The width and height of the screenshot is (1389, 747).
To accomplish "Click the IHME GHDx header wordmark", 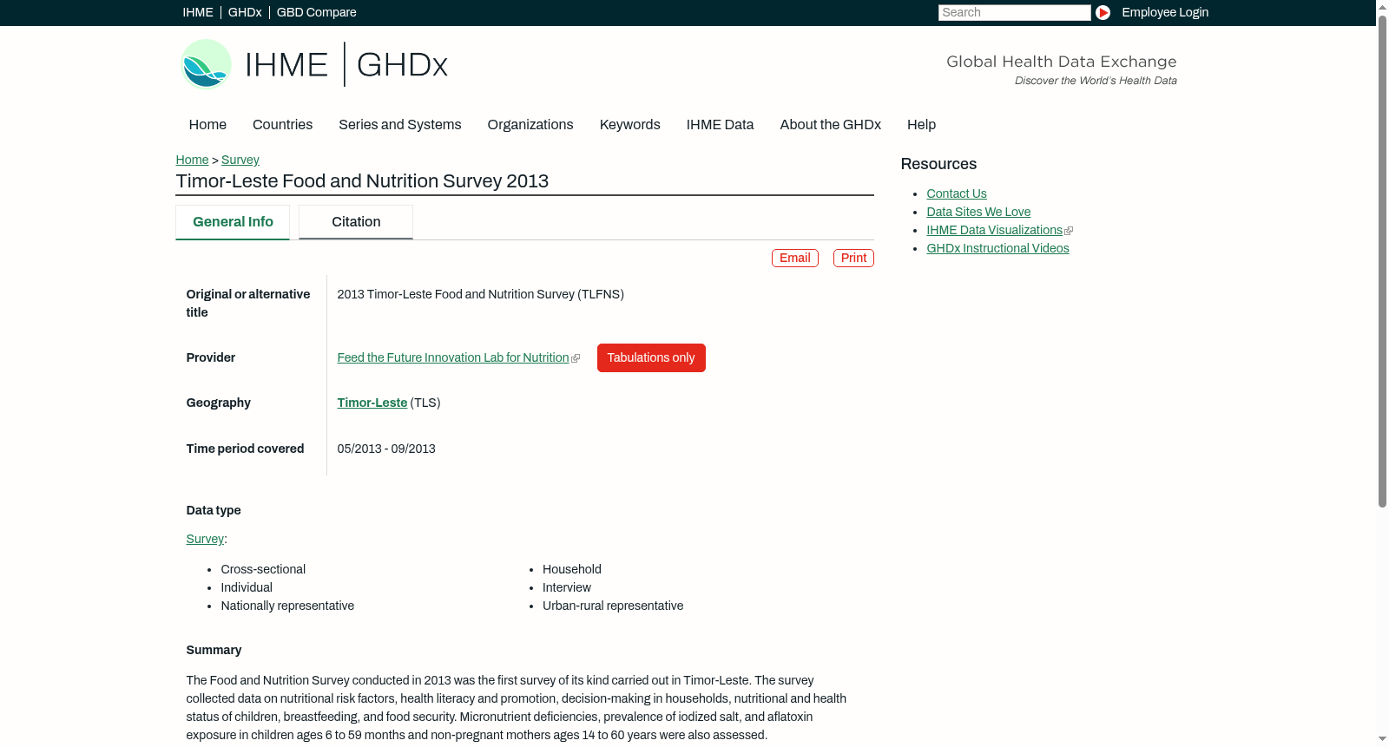I will tap(346, 64).
